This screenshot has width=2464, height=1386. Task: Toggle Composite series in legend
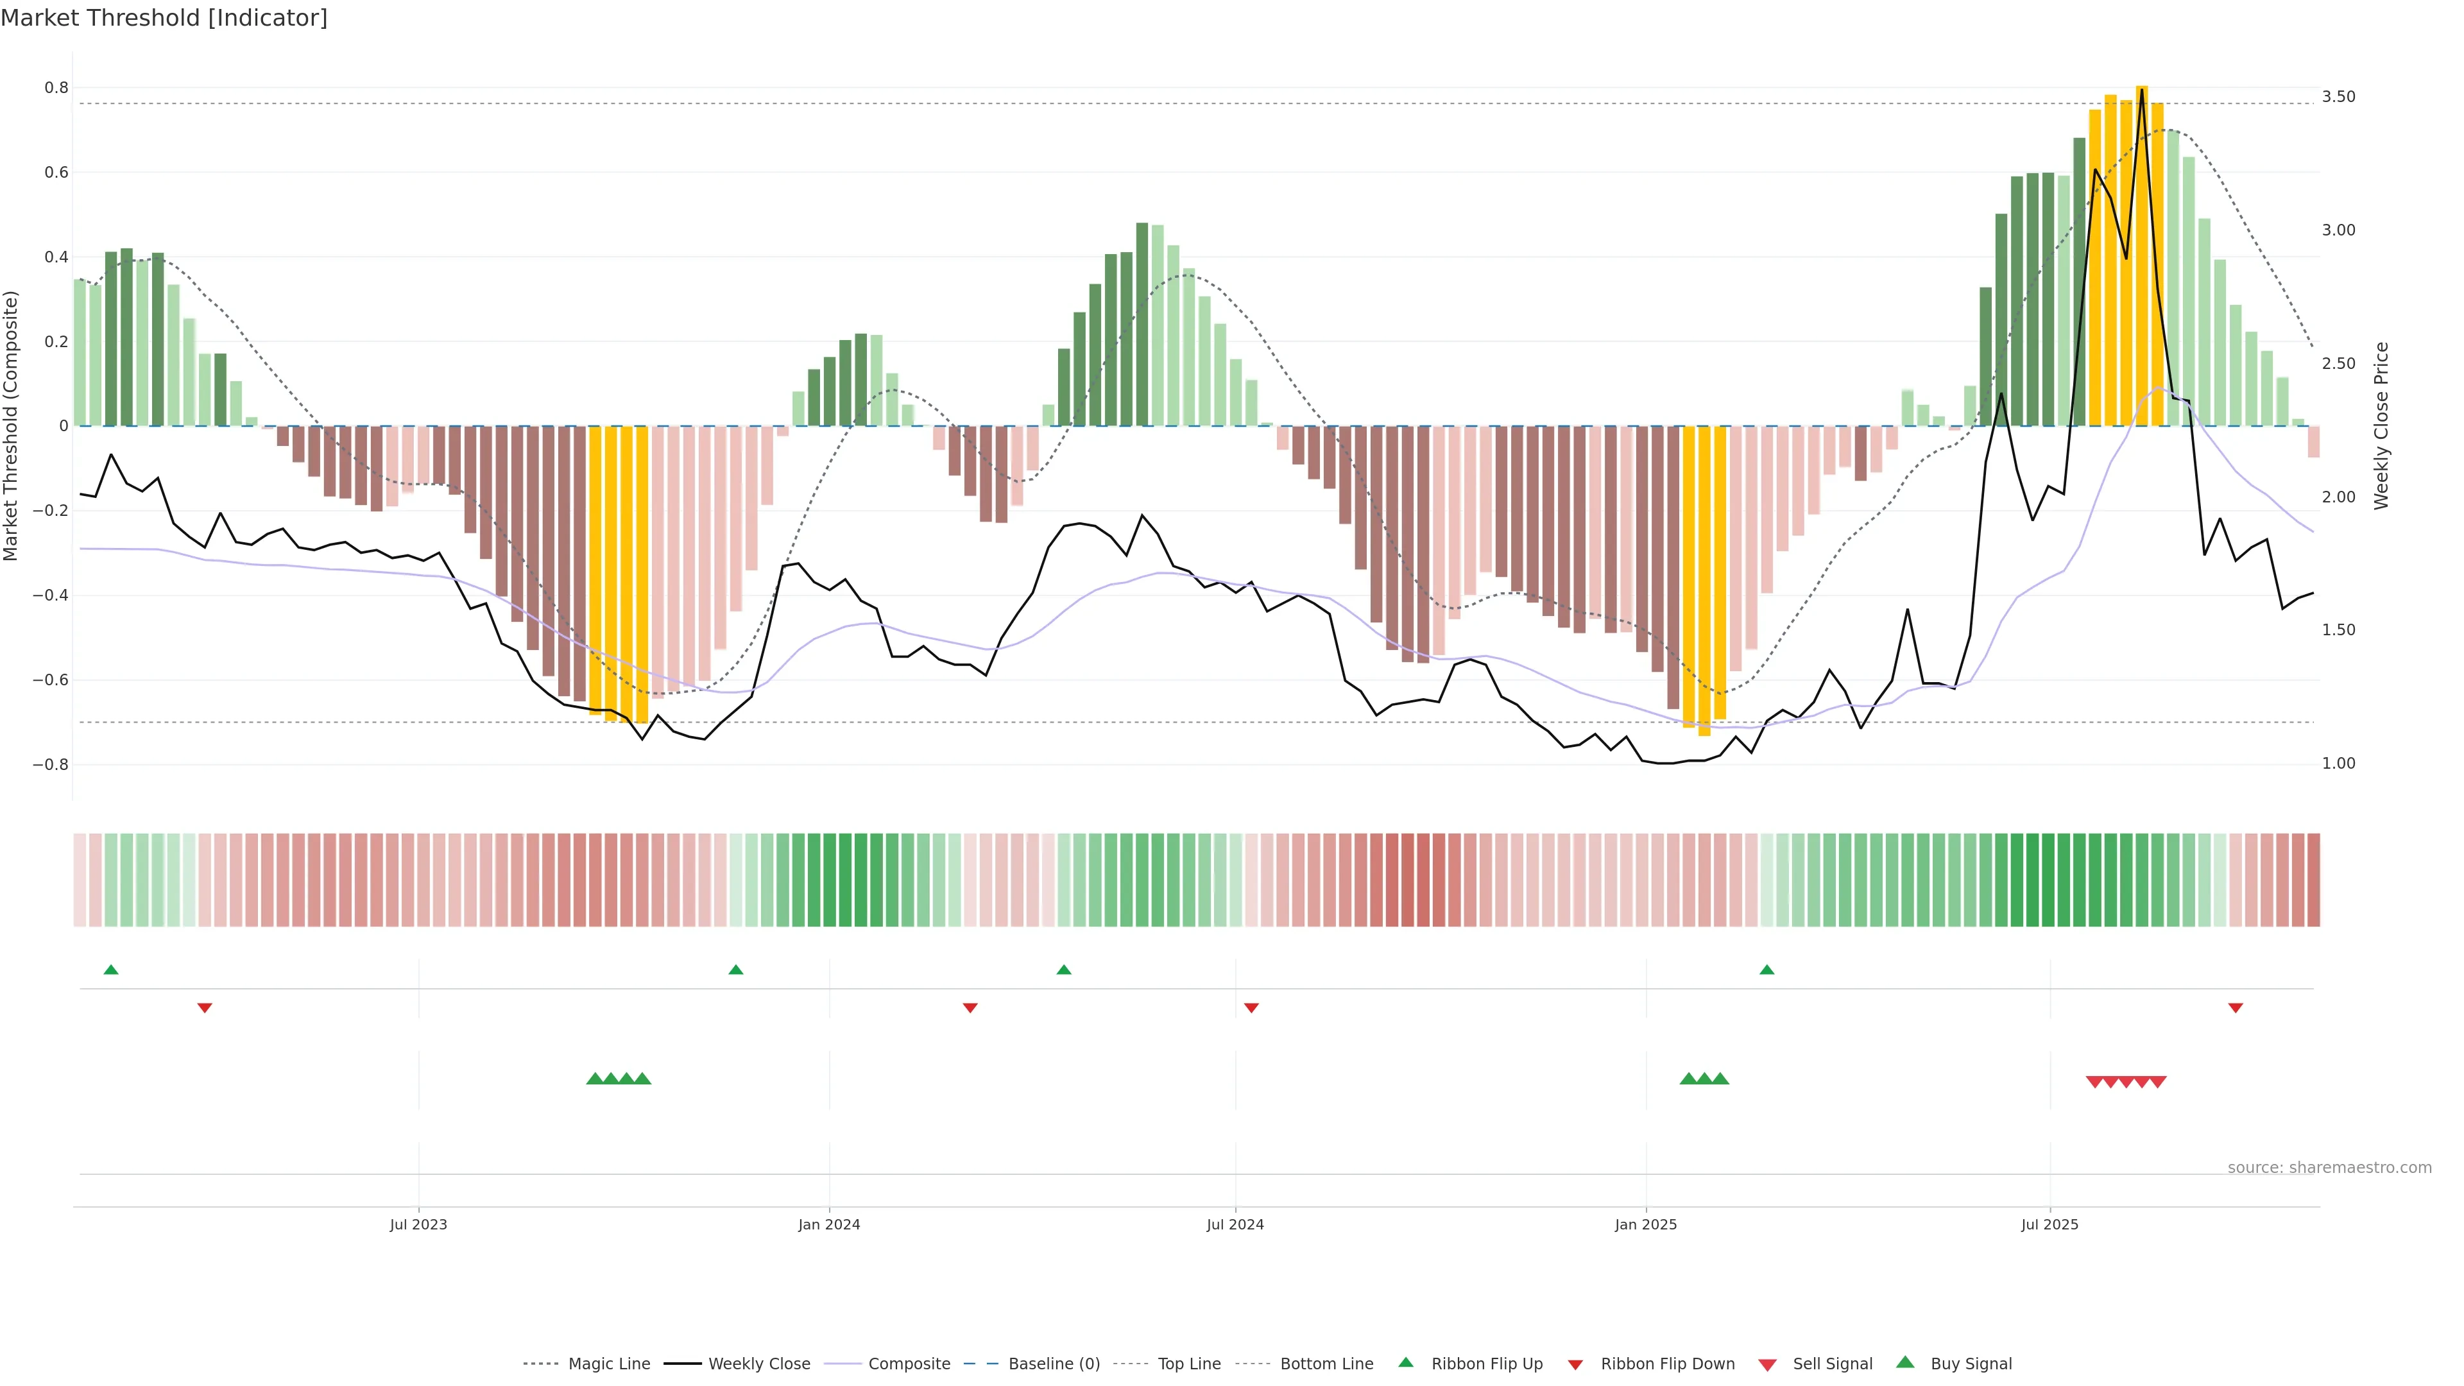[x=909, y=1364]
